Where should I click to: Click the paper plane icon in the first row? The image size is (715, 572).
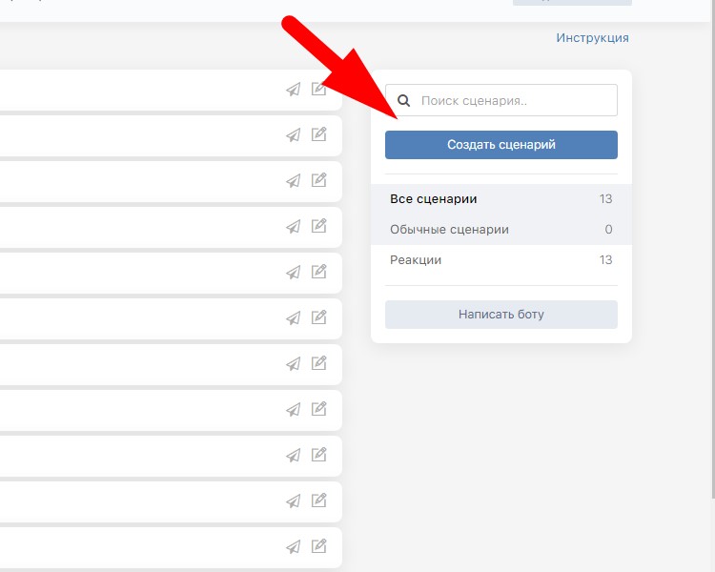point(293,90)
